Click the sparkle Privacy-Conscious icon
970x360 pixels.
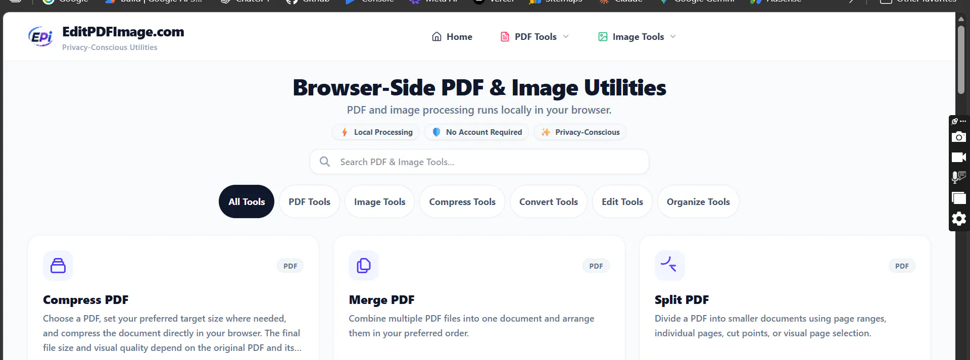(x=546, y=132)
